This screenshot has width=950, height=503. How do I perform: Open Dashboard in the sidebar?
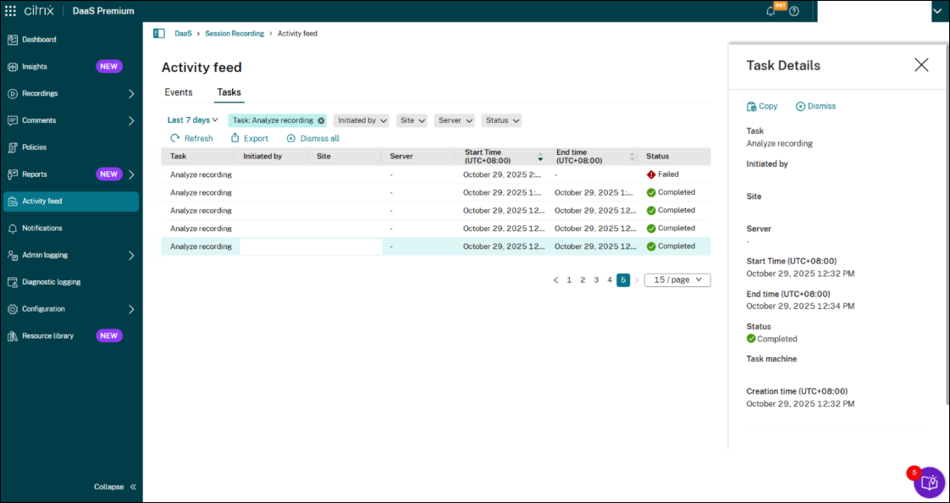[x=39, y=40]
